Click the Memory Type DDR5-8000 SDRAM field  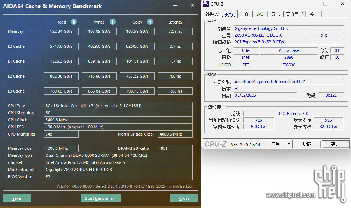[118, 155]
